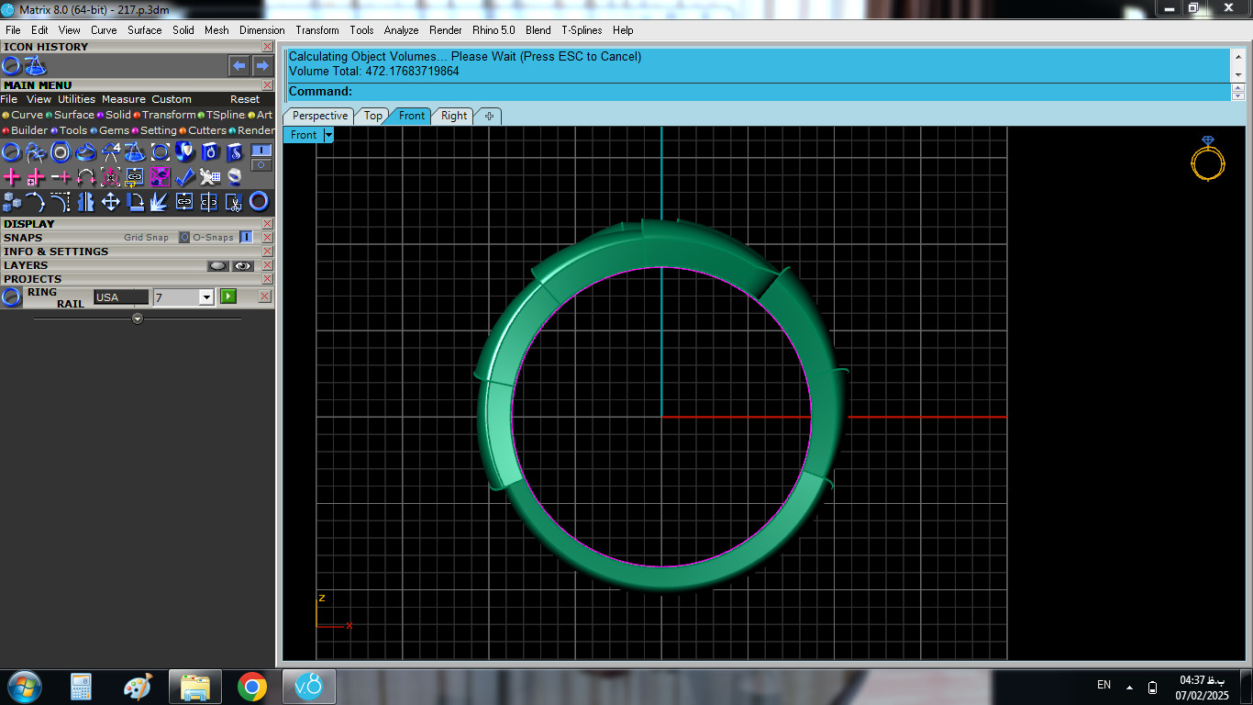Open Chrome from the Windows taskbar
Screen dimensions: 1253x705
click(252, 687)
